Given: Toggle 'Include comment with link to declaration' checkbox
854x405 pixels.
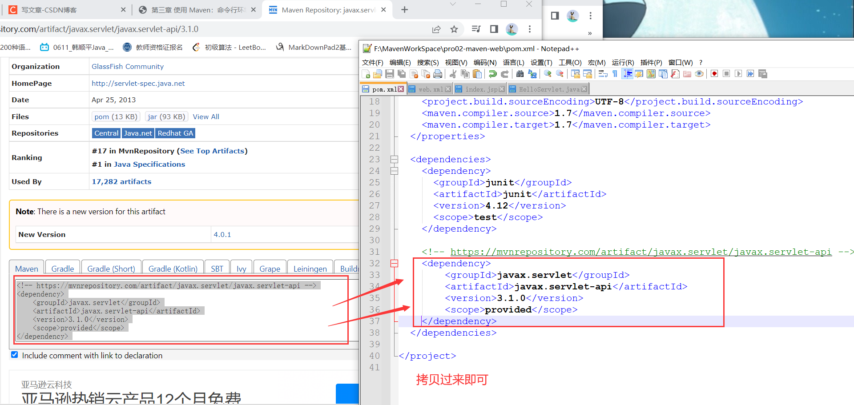Looking at the screenshot, I should (15, 355).
